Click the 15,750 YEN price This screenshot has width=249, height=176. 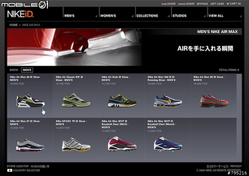coord(63,84)
